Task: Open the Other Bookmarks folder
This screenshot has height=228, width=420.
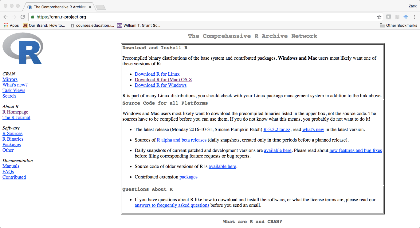Action: (x=398, y=26)
